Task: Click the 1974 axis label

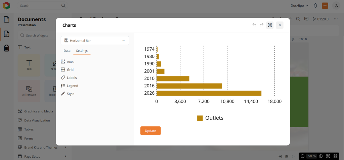Action: coord(149,49)
